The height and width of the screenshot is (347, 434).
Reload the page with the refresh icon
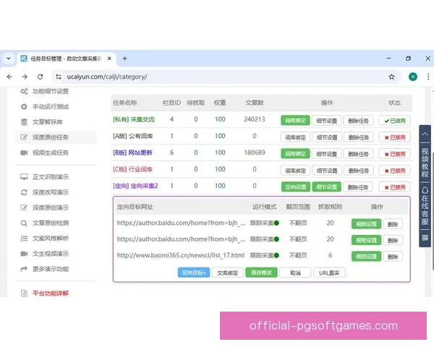click(x=40, y=77)
